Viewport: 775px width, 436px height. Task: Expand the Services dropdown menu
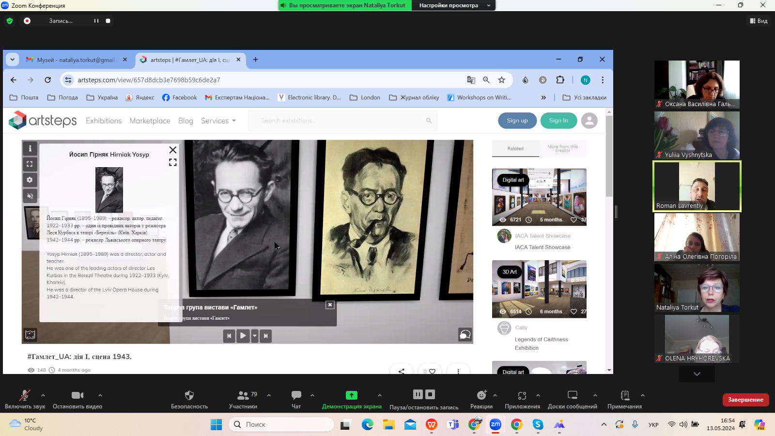(x=218, y=121)
